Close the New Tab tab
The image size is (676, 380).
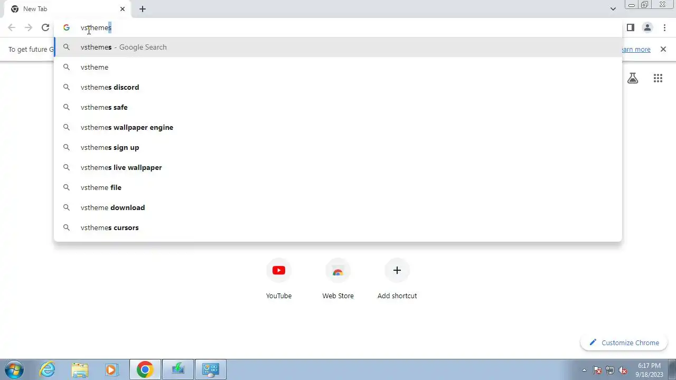point(123,9)
